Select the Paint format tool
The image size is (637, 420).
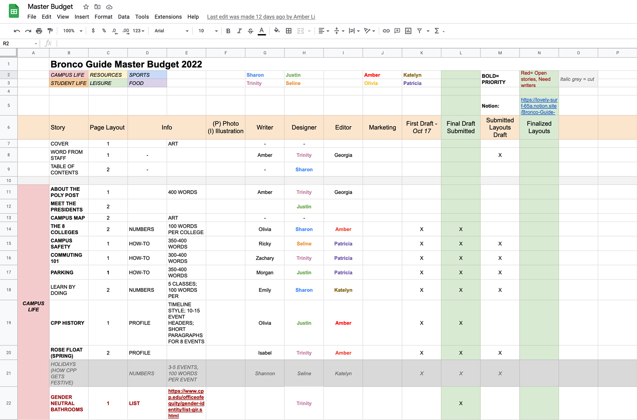click(50, 31)
